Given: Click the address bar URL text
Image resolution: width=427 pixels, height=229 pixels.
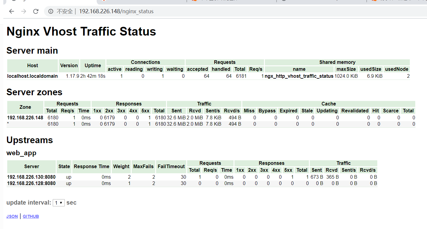Looking at the screenshot, I should (x=116, y=11).
